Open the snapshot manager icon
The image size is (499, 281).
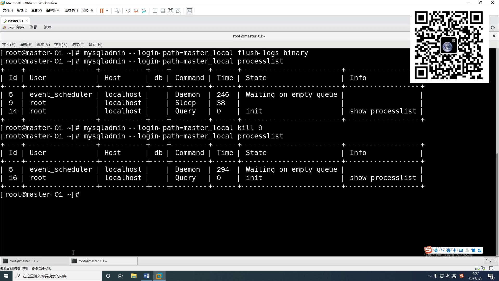click(x=144, y=11)
